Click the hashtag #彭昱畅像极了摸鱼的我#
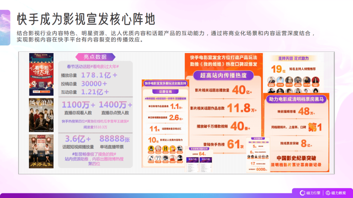The width and height of the screenshot is (353, 198). pyautogui.click(x=94, y=154)
